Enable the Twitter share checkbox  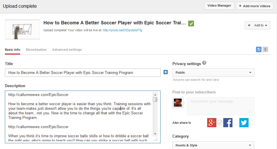[252, 123]
